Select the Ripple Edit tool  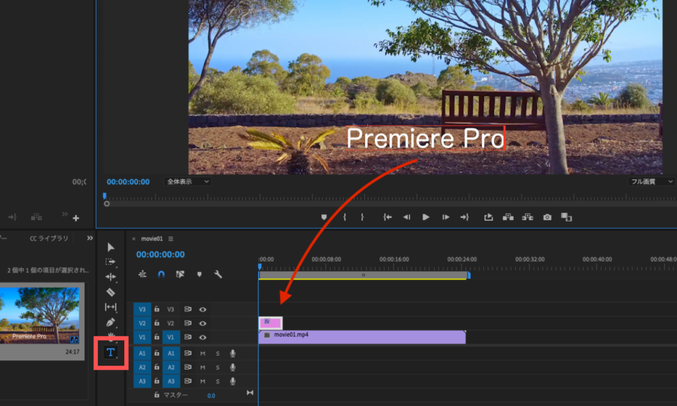110,277
